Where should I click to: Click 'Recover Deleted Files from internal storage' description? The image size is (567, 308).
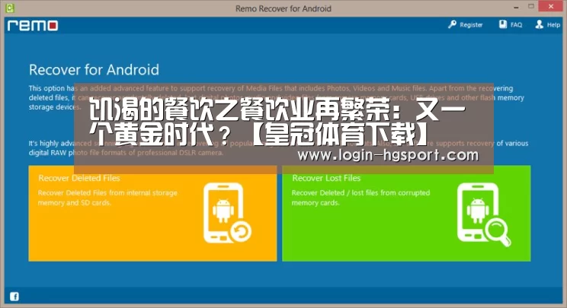(107, 198)
